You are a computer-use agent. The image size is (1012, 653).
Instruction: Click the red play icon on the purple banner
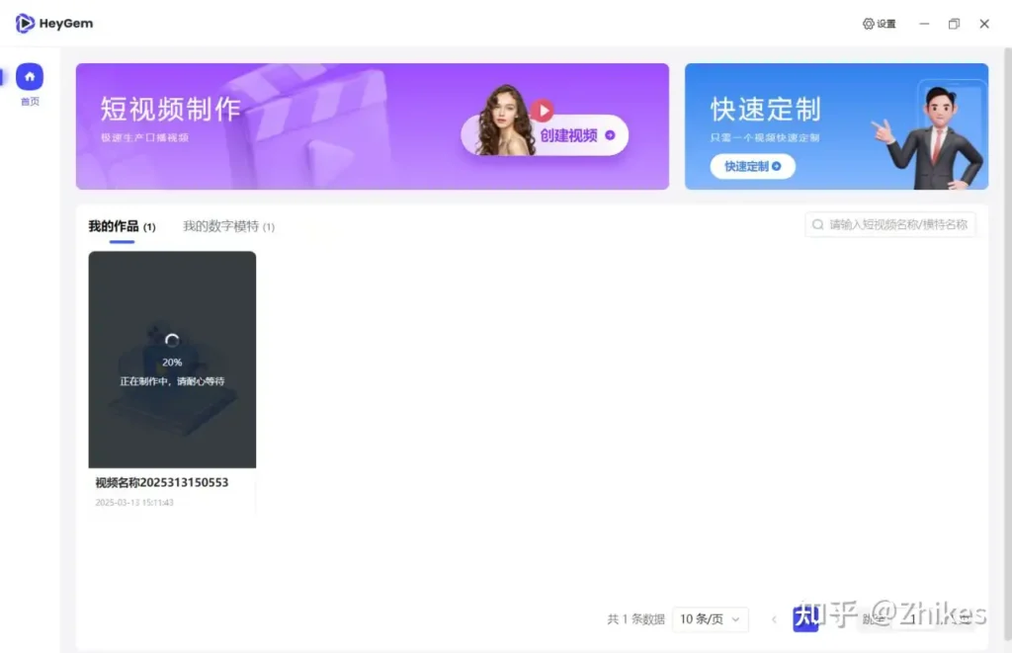click(542, 111)
